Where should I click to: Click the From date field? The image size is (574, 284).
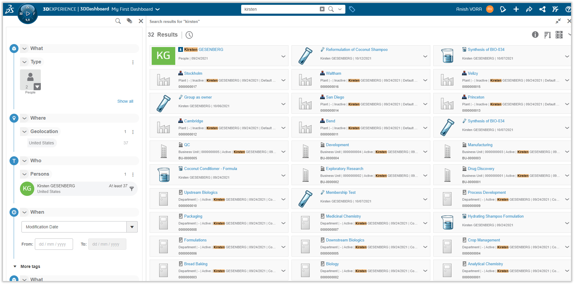pos(54,244)
